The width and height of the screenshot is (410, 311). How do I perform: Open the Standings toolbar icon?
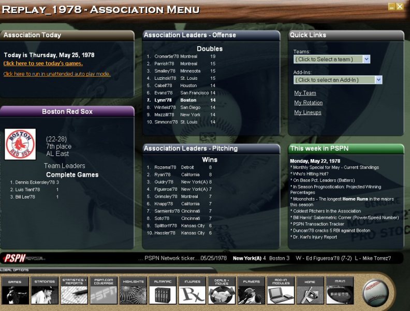point(45,291)
